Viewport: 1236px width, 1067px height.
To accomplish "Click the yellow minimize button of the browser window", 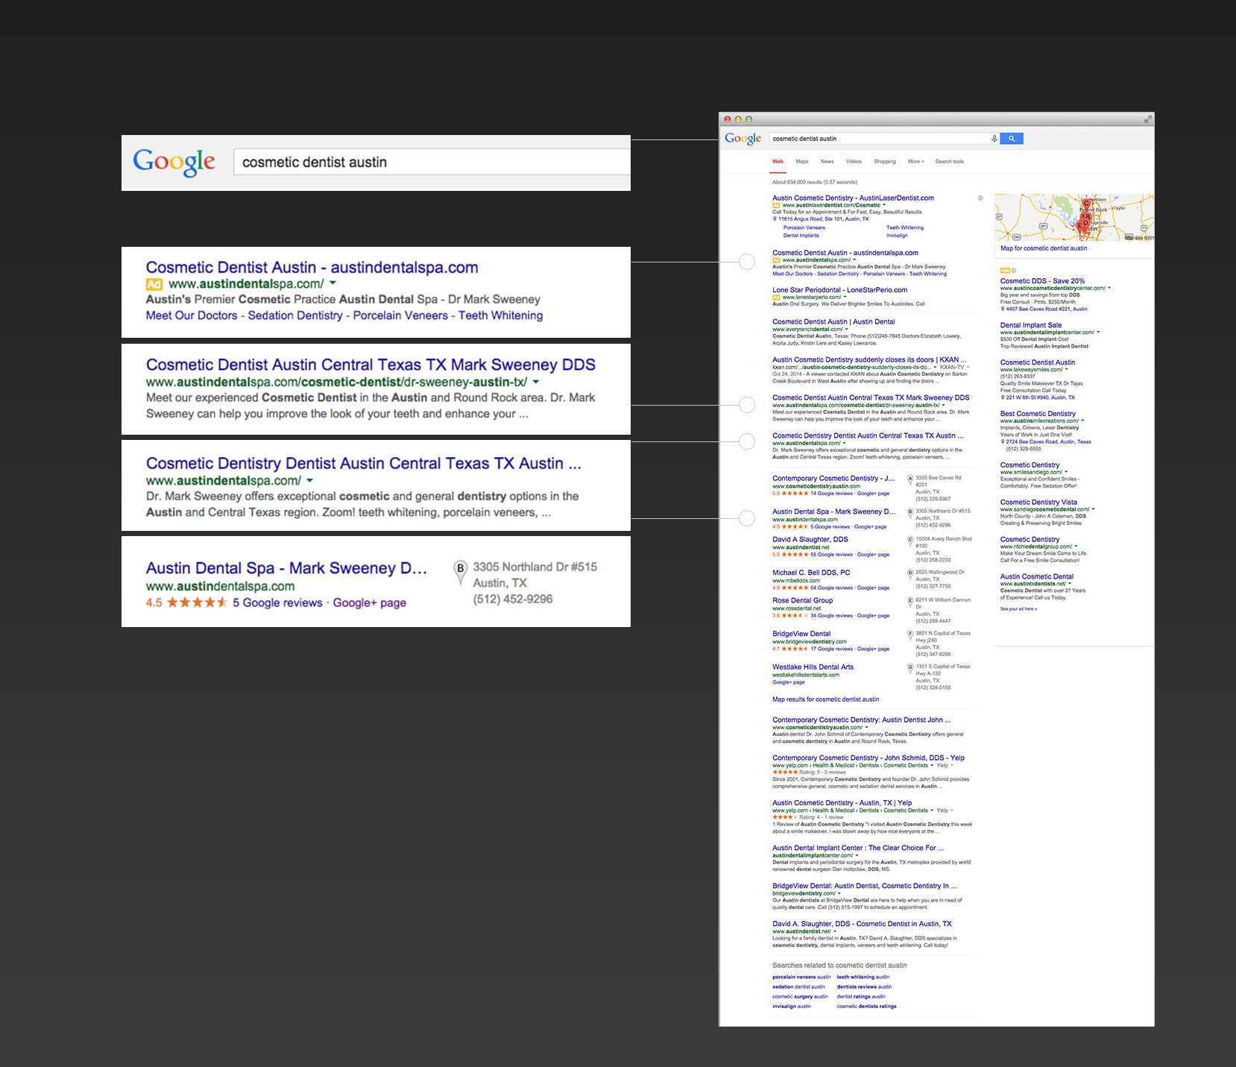I will click(738, 119).
